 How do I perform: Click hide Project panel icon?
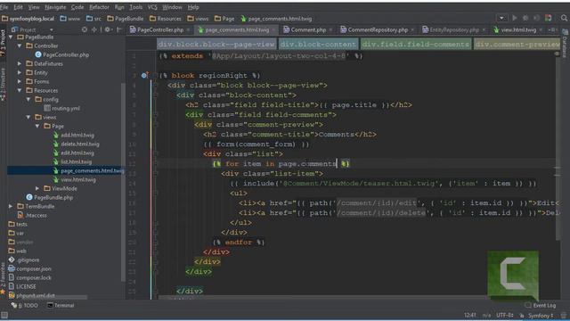click(x=119, y=29)
